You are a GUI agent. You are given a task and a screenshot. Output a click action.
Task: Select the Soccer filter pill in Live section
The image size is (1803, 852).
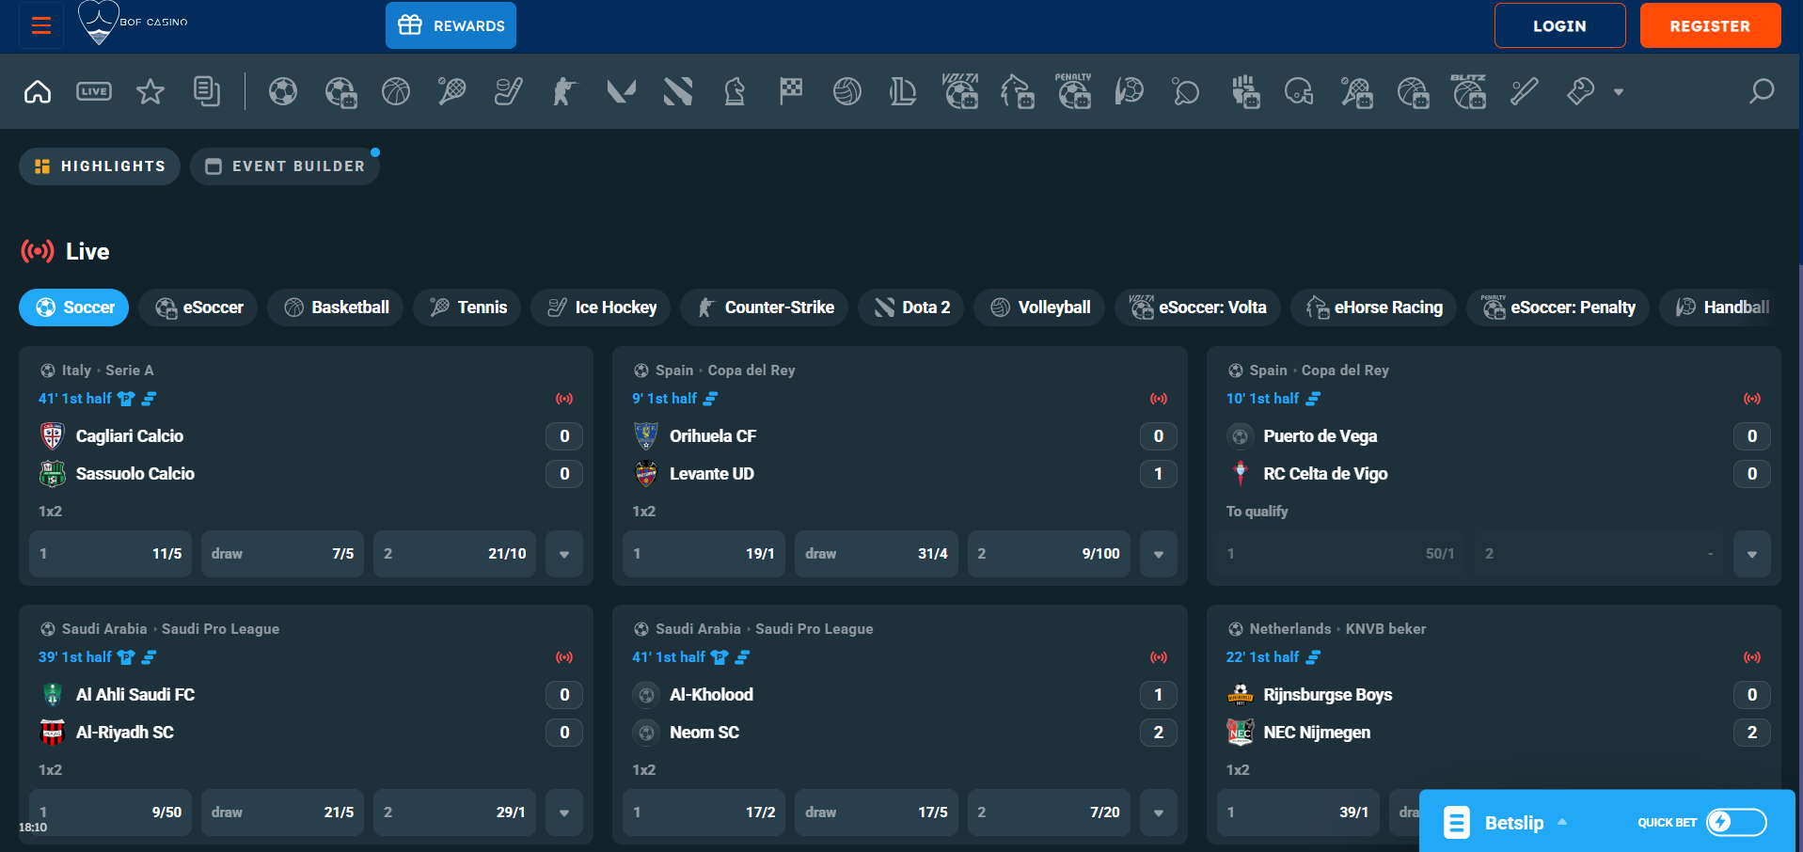(x=73, y=307)
